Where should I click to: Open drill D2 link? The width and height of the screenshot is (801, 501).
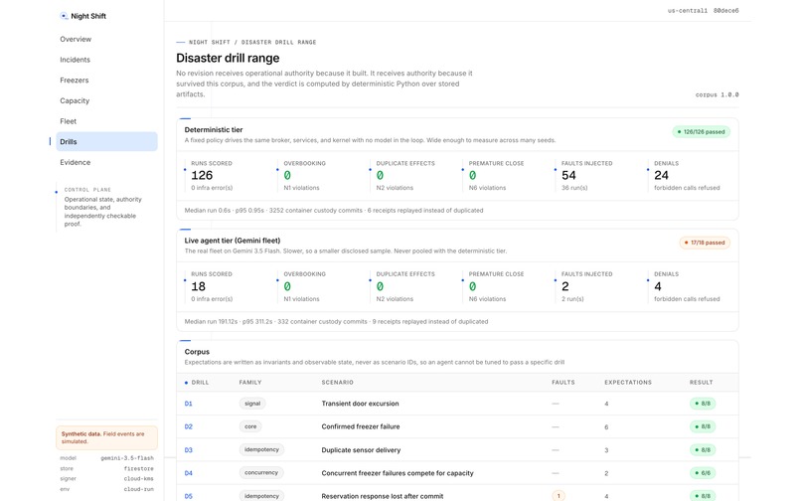189,426
